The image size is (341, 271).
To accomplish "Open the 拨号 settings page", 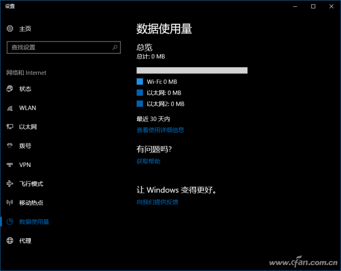I will (x=25, y=145).
